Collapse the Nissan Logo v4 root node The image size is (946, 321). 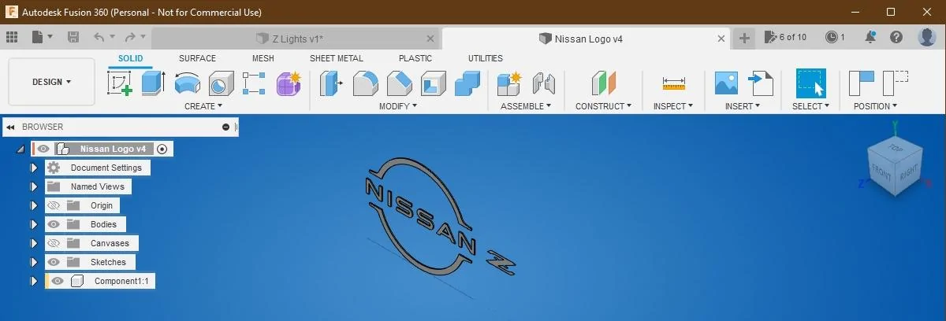point(20,149)
